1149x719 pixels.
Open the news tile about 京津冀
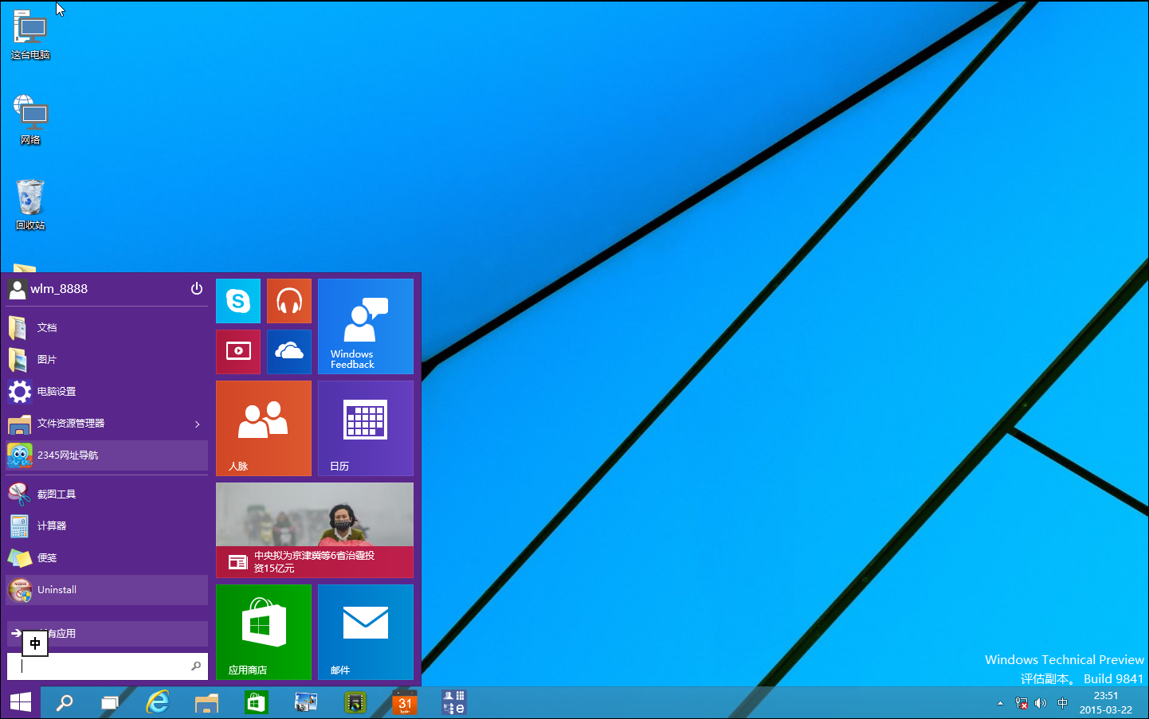[x=315, y=530]
